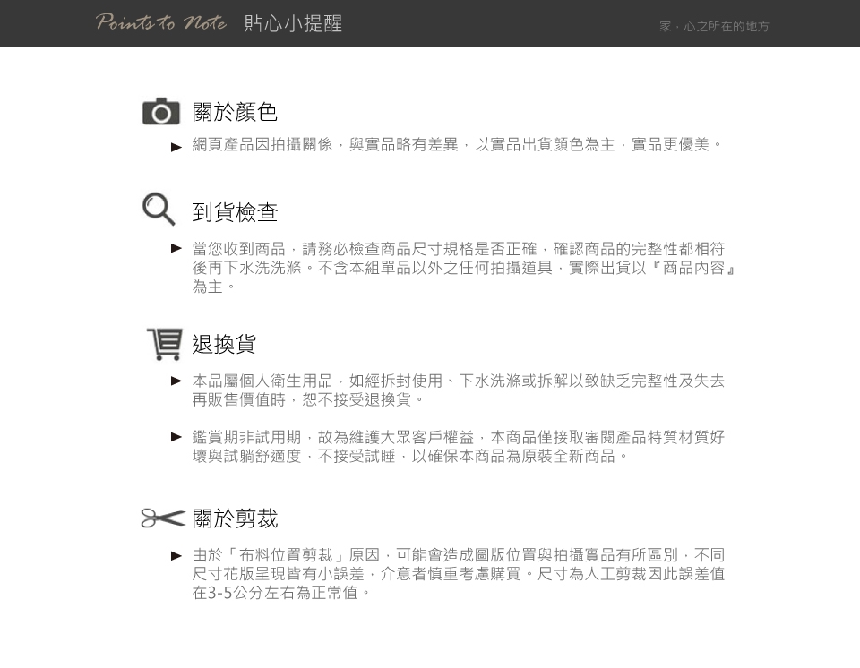Click the magnifying glass icon beside 到貨檢查
Viewport: 860px width, 668px height.
159,209
